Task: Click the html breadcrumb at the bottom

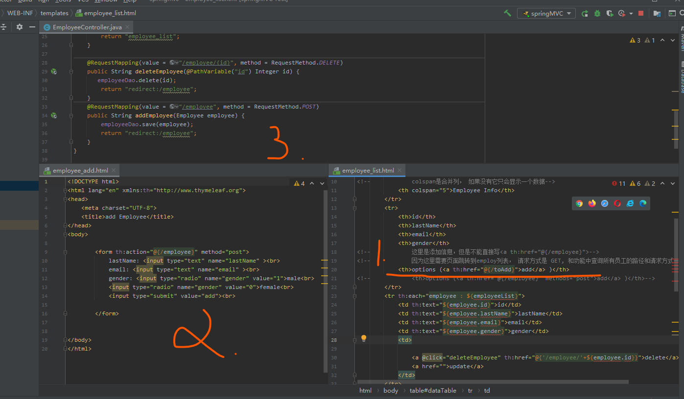Action: pos(365,390)
